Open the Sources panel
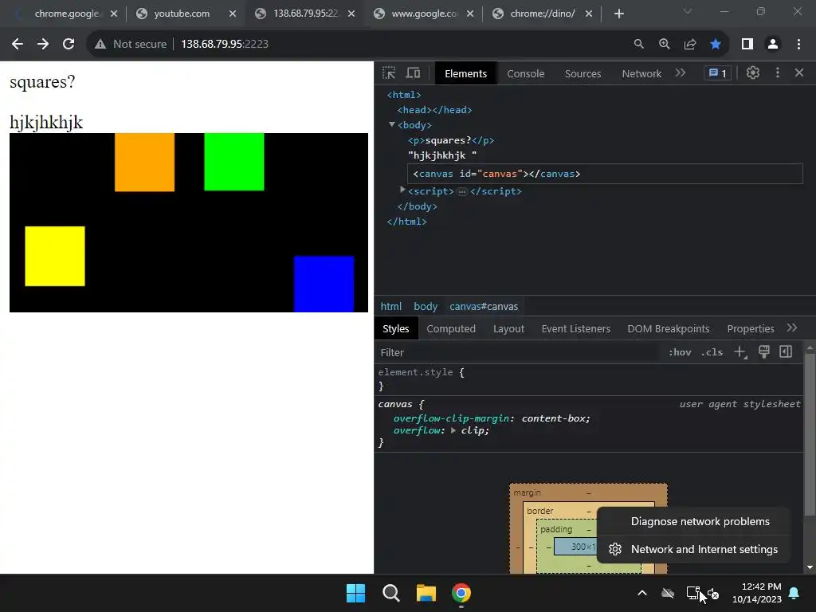Screen dimensions: 816x612 point(583,74)
